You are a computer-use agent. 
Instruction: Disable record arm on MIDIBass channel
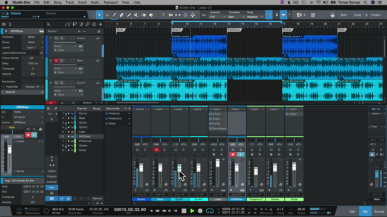coord(233,154)
